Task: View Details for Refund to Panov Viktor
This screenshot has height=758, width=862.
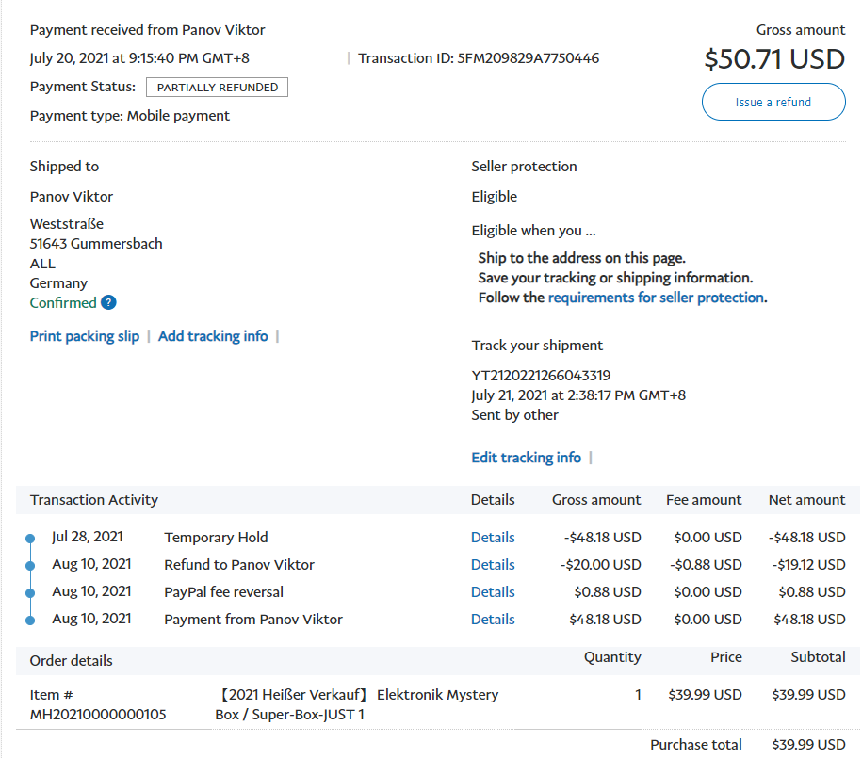Action: (x=493, y=565)
